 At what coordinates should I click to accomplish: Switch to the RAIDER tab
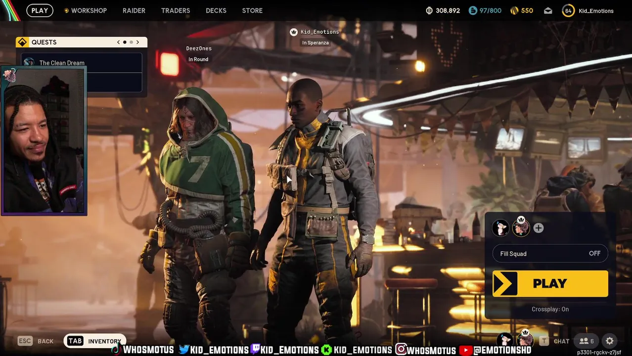pyautogui.click(x=134, y=10)
